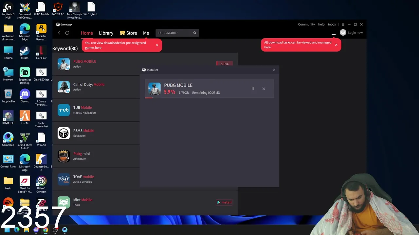Refresh the GameLoop page
419x235 pixels.
click(67, 33)
